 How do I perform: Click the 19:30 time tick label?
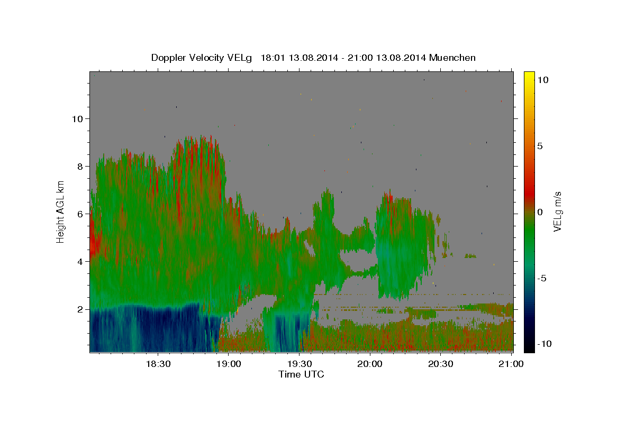pos(299,364)
